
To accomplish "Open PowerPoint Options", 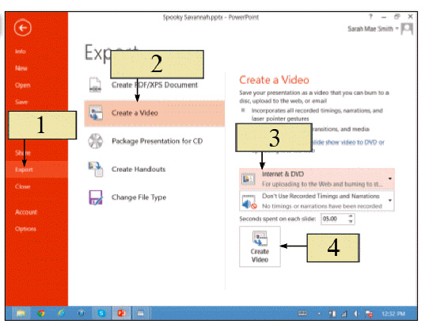I will click(25, 229).
